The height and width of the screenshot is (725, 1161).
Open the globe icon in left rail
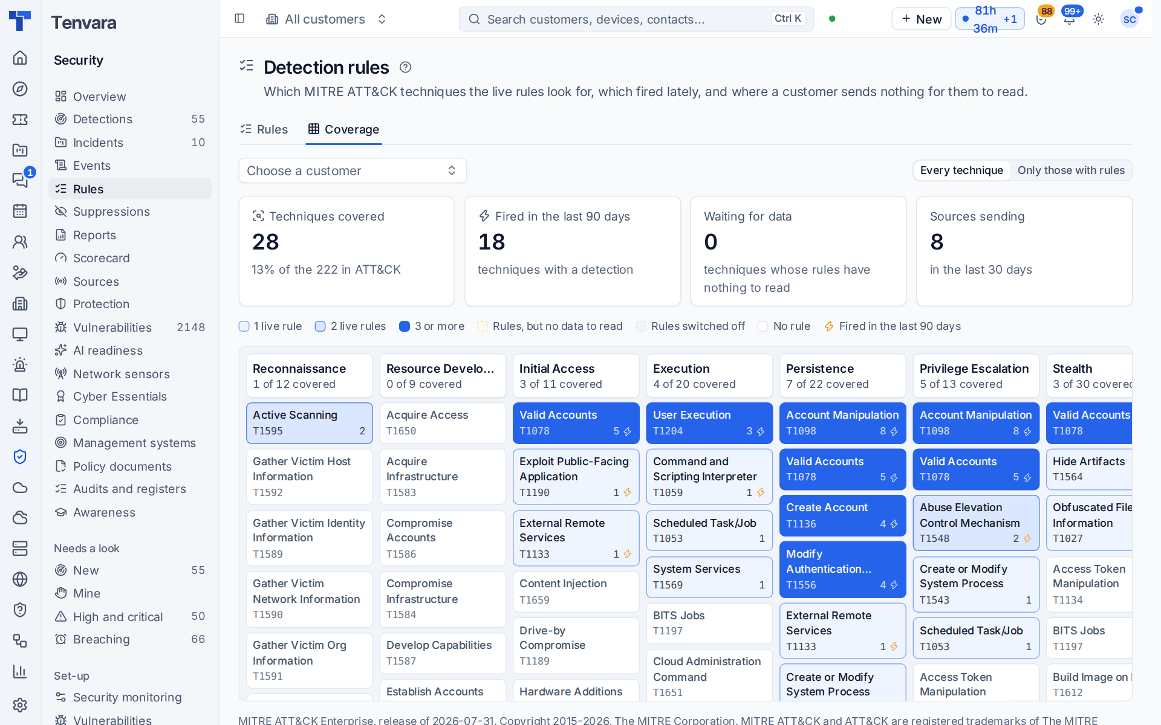point(20,579)
